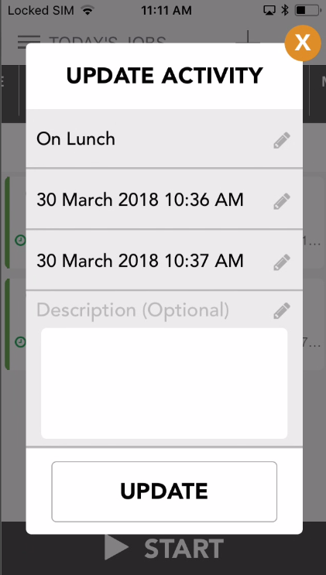Open the 30 March 2018 10:37 AM date picker
The width and height of the screenshot is (326, 575).
pos(164,260)
